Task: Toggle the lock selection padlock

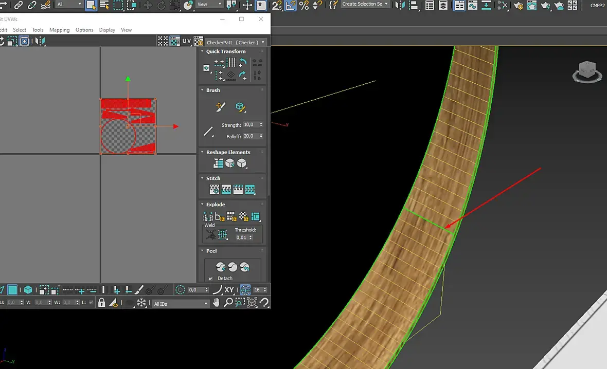Action: coord(101,303)
